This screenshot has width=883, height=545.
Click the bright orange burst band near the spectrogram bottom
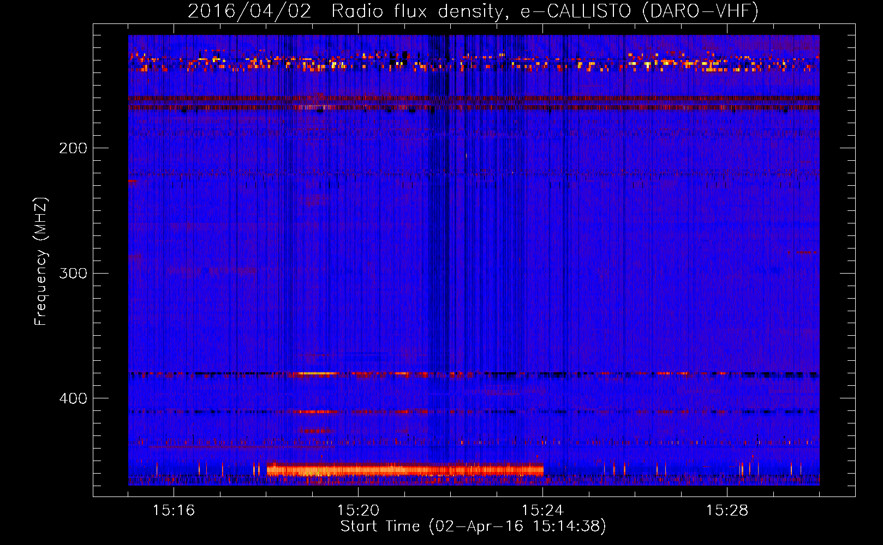point(405,469)
